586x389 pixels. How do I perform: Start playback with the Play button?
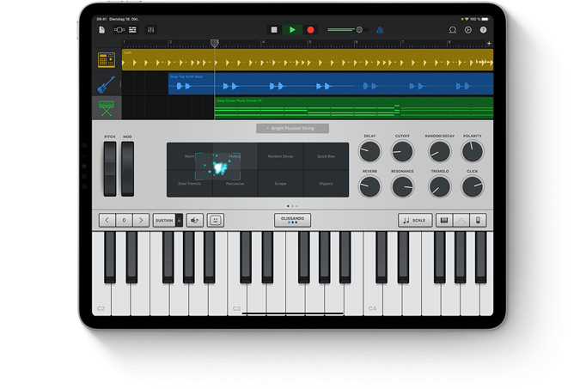click(293, 30)
